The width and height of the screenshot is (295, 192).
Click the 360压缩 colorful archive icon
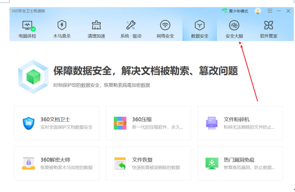click(120, 123)
